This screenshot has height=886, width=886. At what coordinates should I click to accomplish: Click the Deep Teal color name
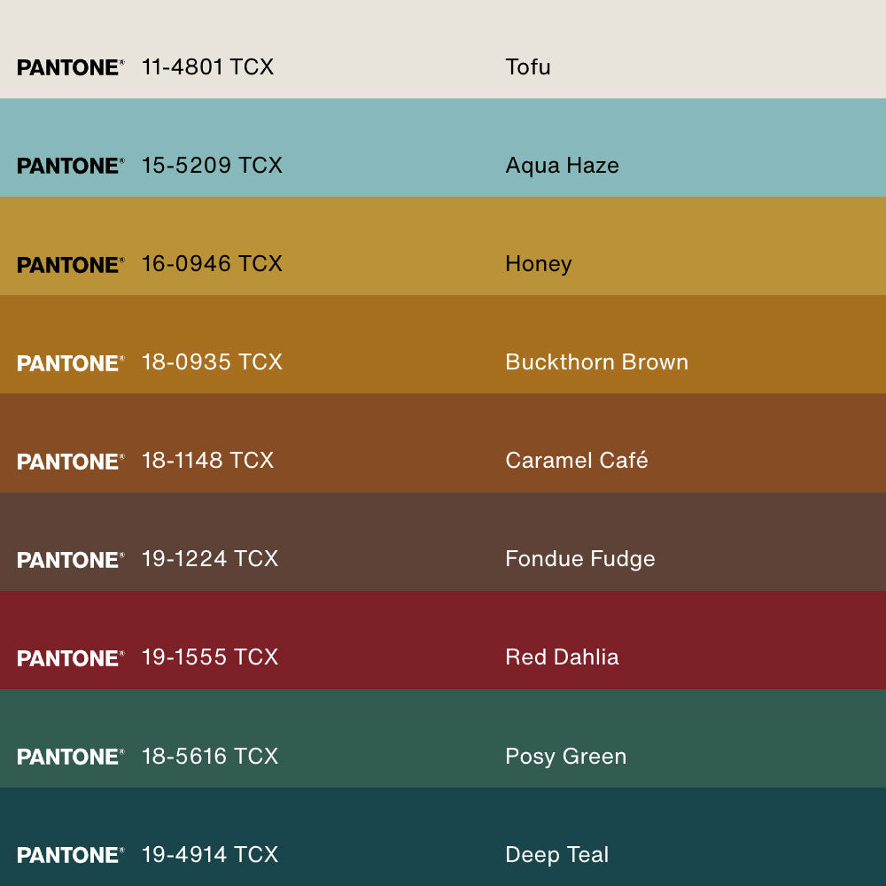click(556, 854)
